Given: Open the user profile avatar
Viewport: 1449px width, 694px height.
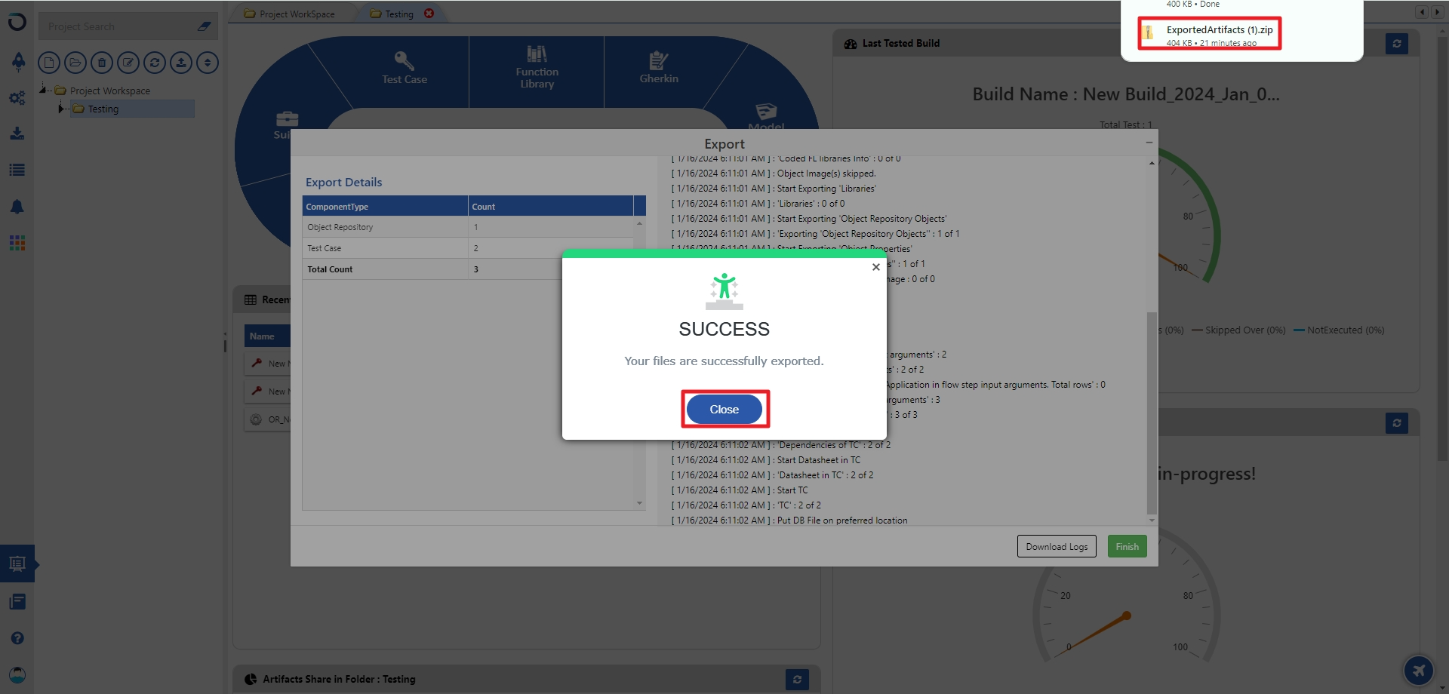Looking at the screenshot, I should 17,674.
